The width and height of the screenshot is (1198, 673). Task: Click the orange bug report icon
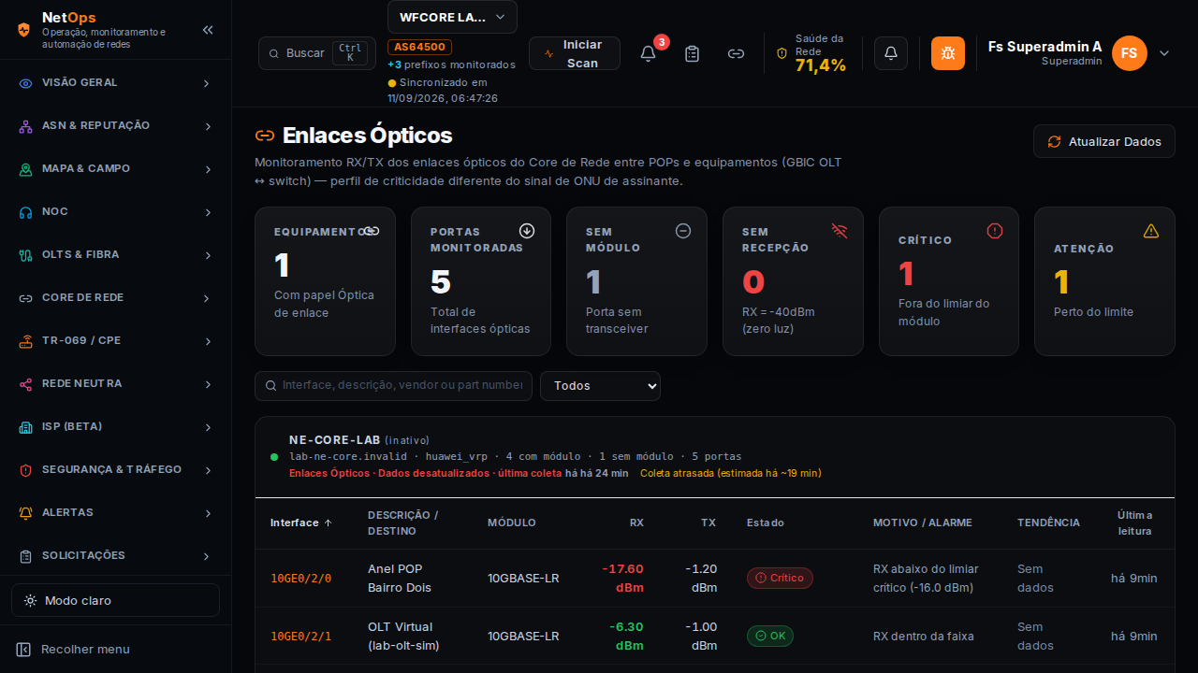(x=948, y=53)
